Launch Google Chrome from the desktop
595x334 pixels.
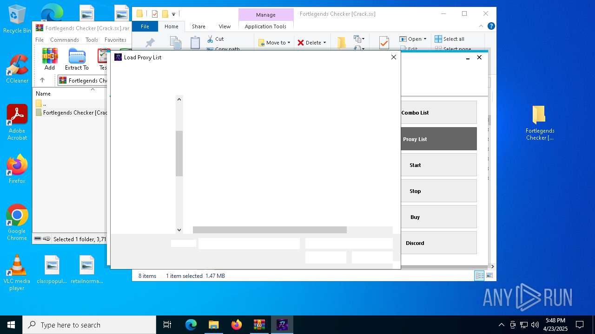pos(17,223)
